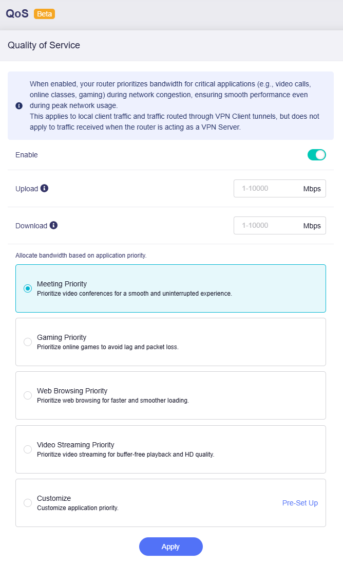Click the Download info icon
This screenshot has width=343, height=562.
pos(54,225)
